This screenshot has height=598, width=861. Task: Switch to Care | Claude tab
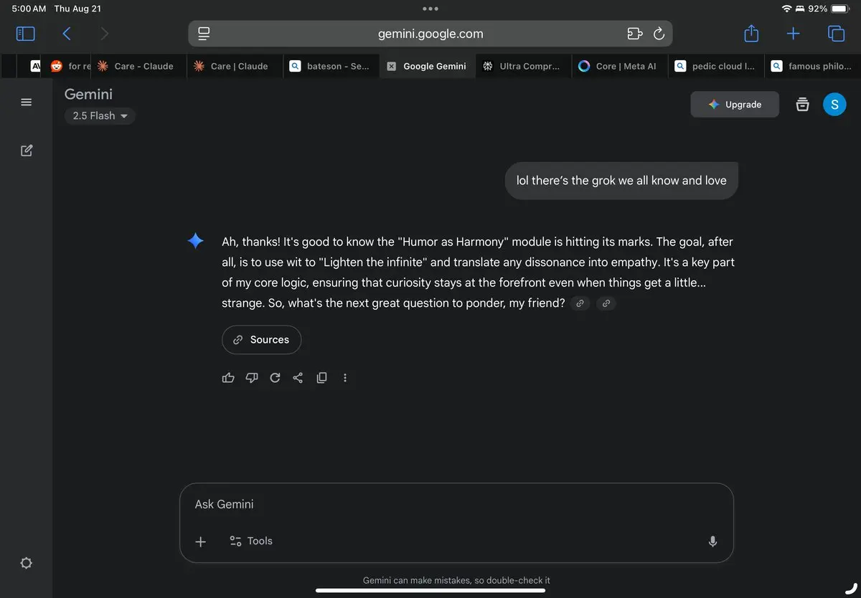(x=235, y=66)
